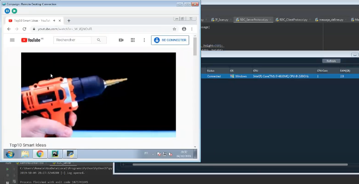Click the SE CONNECTER sign-in button
Screen dimensions: 359x184
[170, 40]
